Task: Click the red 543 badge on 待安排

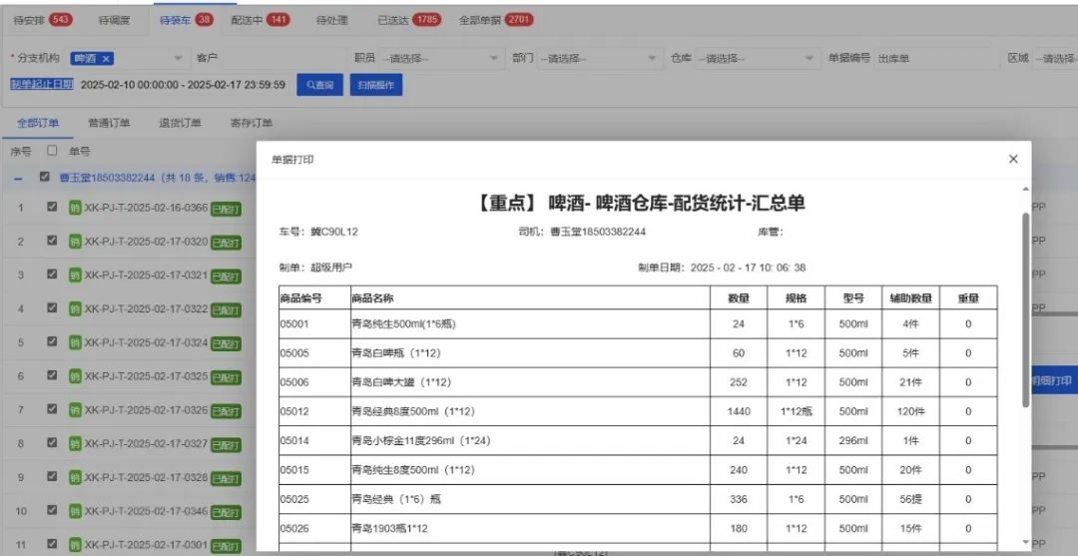Action: [x=60, y=19]
